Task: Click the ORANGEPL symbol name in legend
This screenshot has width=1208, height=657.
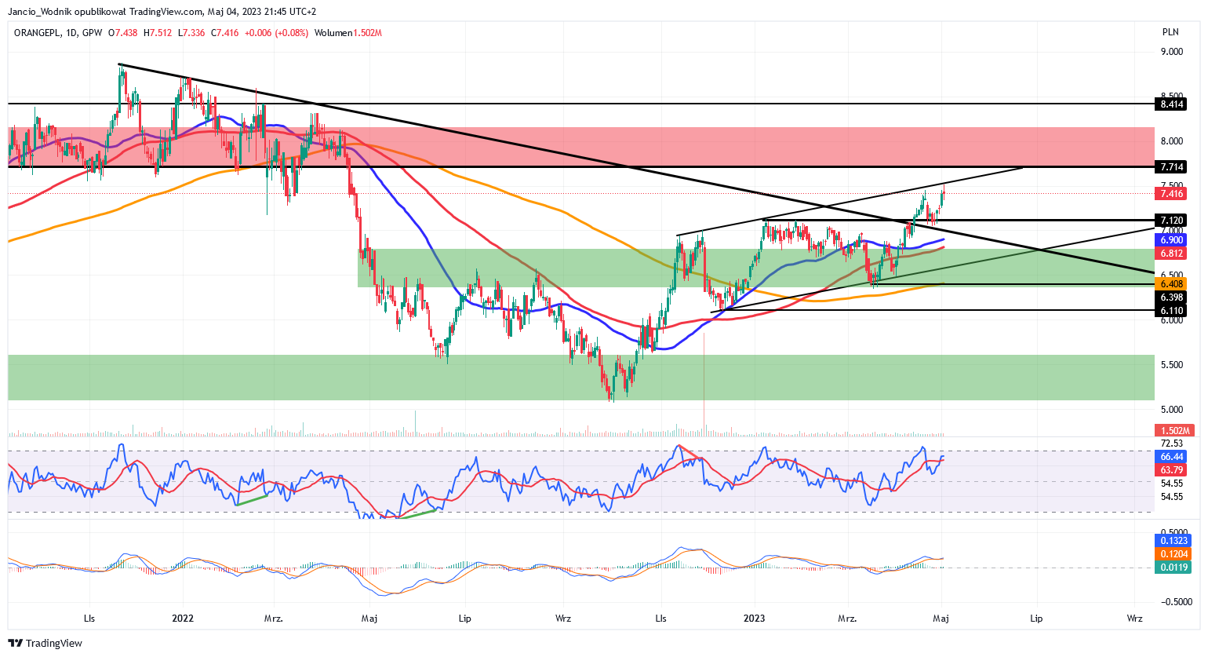Action: [x=36, y=33]
